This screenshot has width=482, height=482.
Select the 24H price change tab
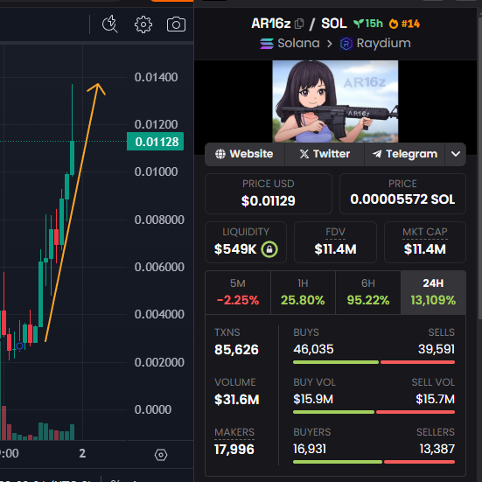point(433,292)
